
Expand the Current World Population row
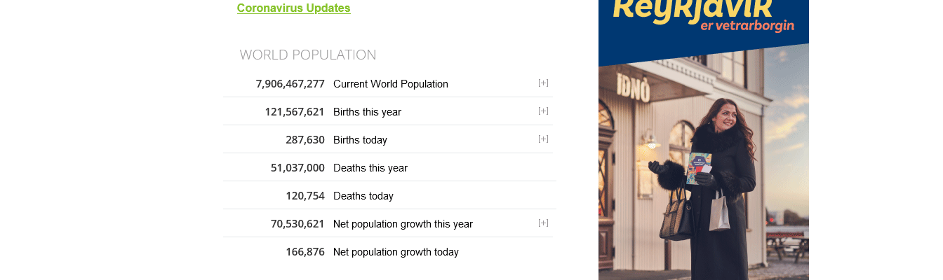(543, 83)
